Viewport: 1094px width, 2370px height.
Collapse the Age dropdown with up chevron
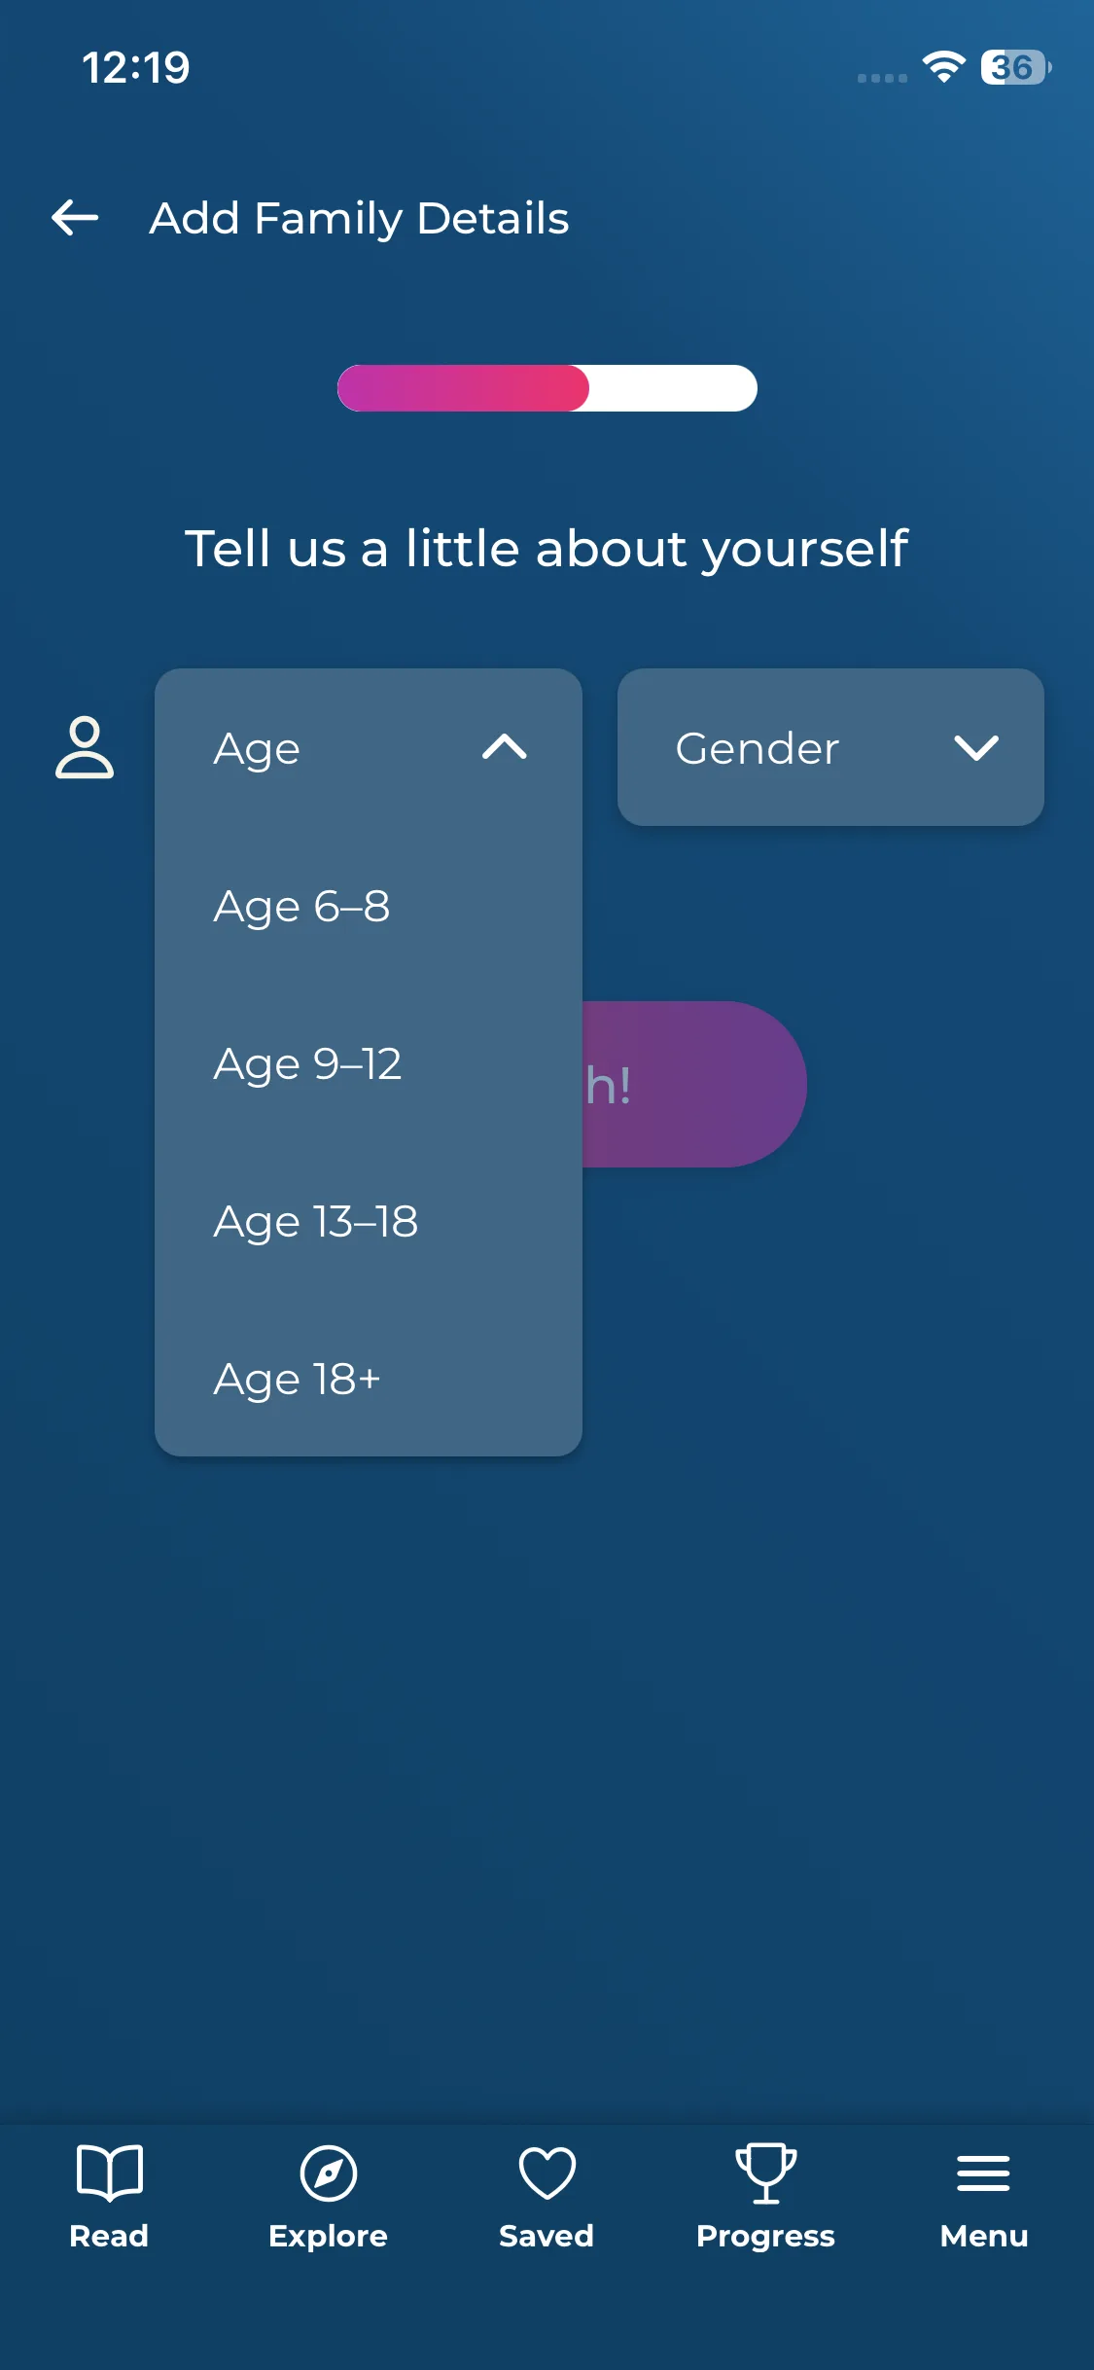coord(504,747)
